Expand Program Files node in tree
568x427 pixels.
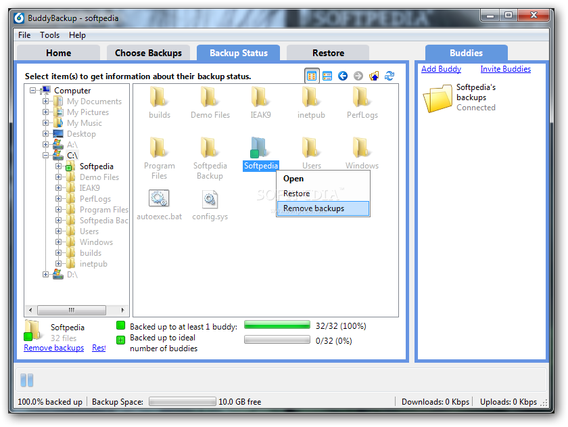(58, 210)
